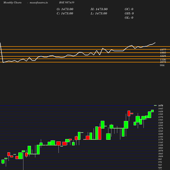The height and width of the screenshot is (170, 170).
Task: Click the 1470 price axis label
Action: click(x=160, y=106)
